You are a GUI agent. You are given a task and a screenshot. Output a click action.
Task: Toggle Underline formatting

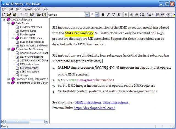coord(114,14)
